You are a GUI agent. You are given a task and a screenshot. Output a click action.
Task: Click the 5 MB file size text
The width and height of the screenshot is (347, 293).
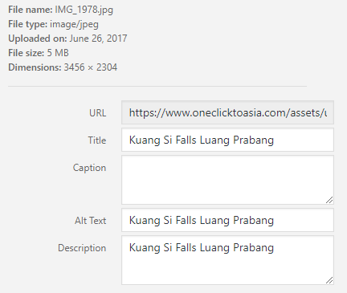pyautogui.click(x=58, y=53)
